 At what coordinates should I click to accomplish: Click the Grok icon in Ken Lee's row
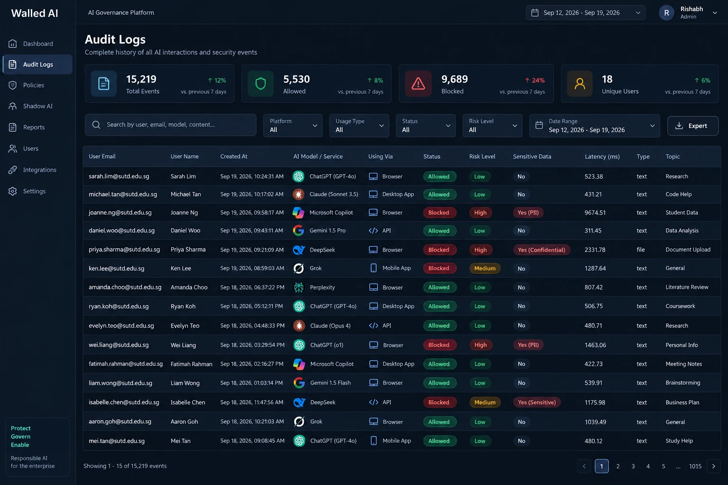299,268
